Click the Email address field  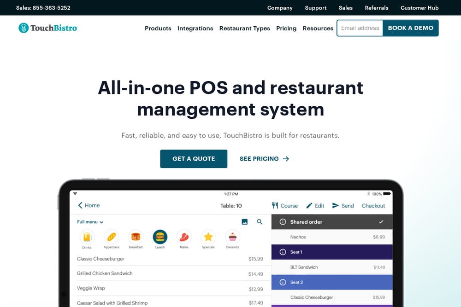360,28
